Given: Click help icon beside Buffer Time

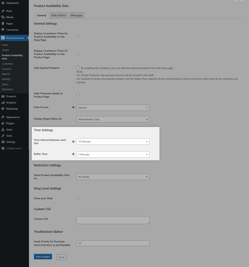Looking at the screenshot, I should click(x=73, y=154).
